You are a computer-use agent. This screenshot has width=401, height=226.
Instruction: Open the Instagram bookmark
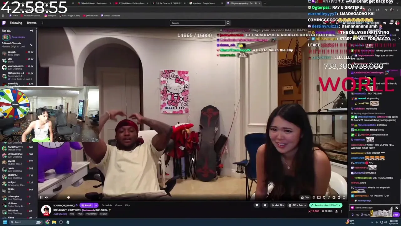pyautogui.click(x=51, y=15)
